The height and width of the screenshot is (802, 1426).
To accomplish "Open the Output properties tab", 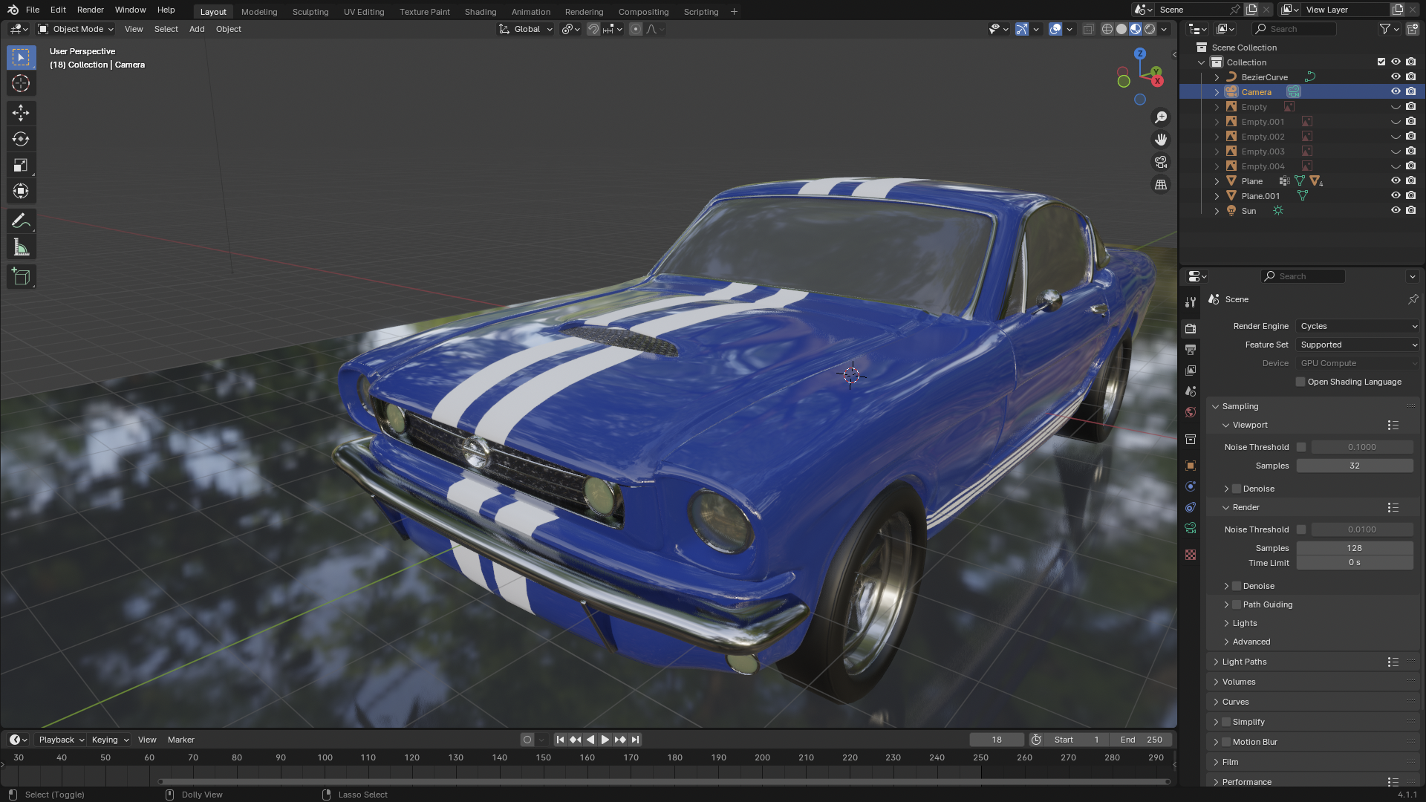I will (1191, 349).
